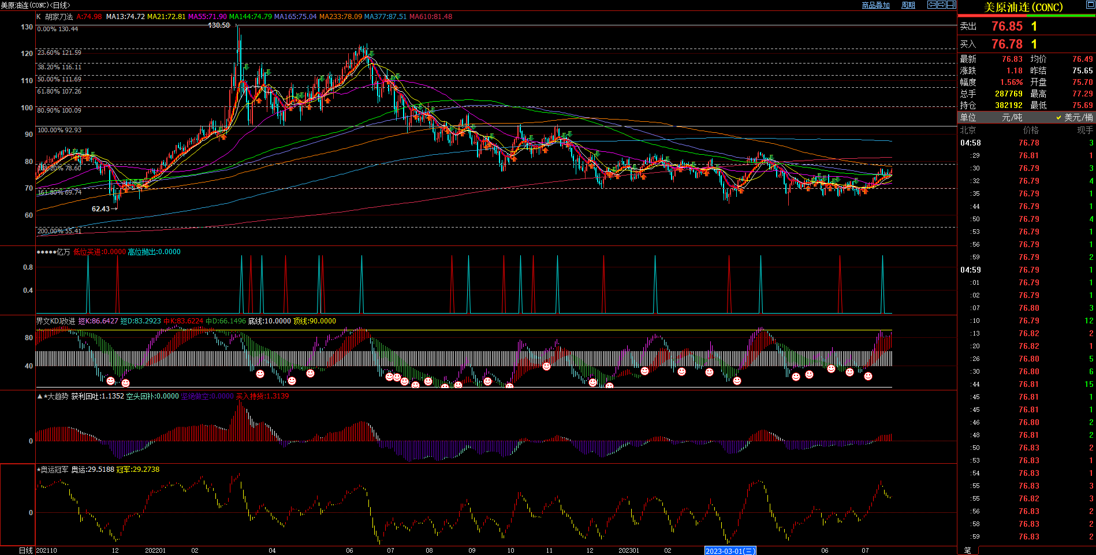
Task: Click the left arrow navigation icon
Action: 932,5
